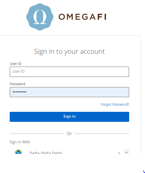Click the divider line right of 'Or'
The width and height of the screenshot is (145, 173).
102,134
